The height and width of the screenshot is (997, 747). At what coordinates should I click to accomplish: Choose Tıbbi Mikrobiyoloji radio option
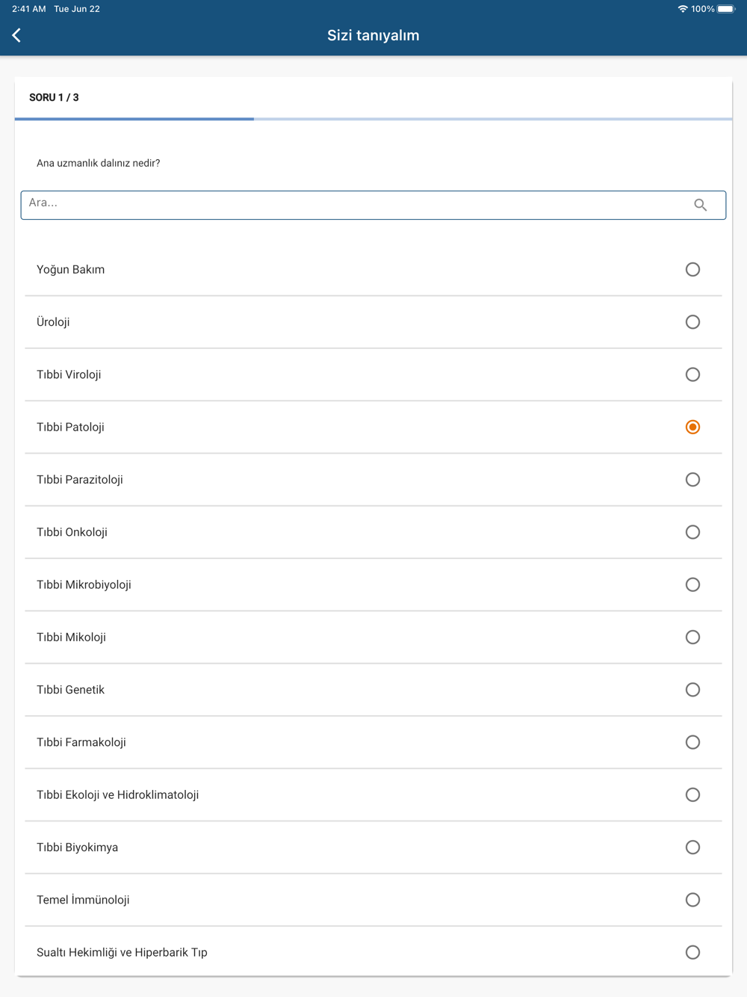(x=692, y=584)
